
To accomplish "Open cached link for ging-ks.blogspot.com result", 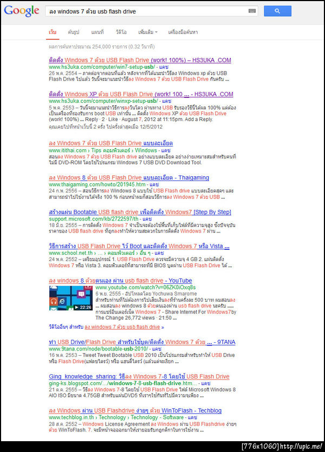I will point(206,383).
